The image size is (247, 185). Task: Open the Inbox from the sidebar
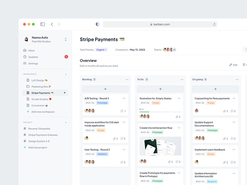tap(31, 50)
